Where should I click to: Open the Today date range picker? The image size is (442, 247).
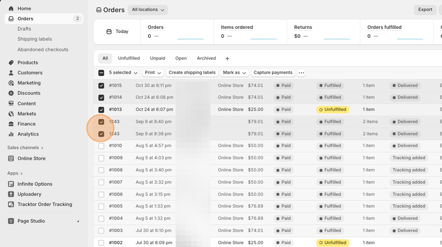[x=117, y=32]
